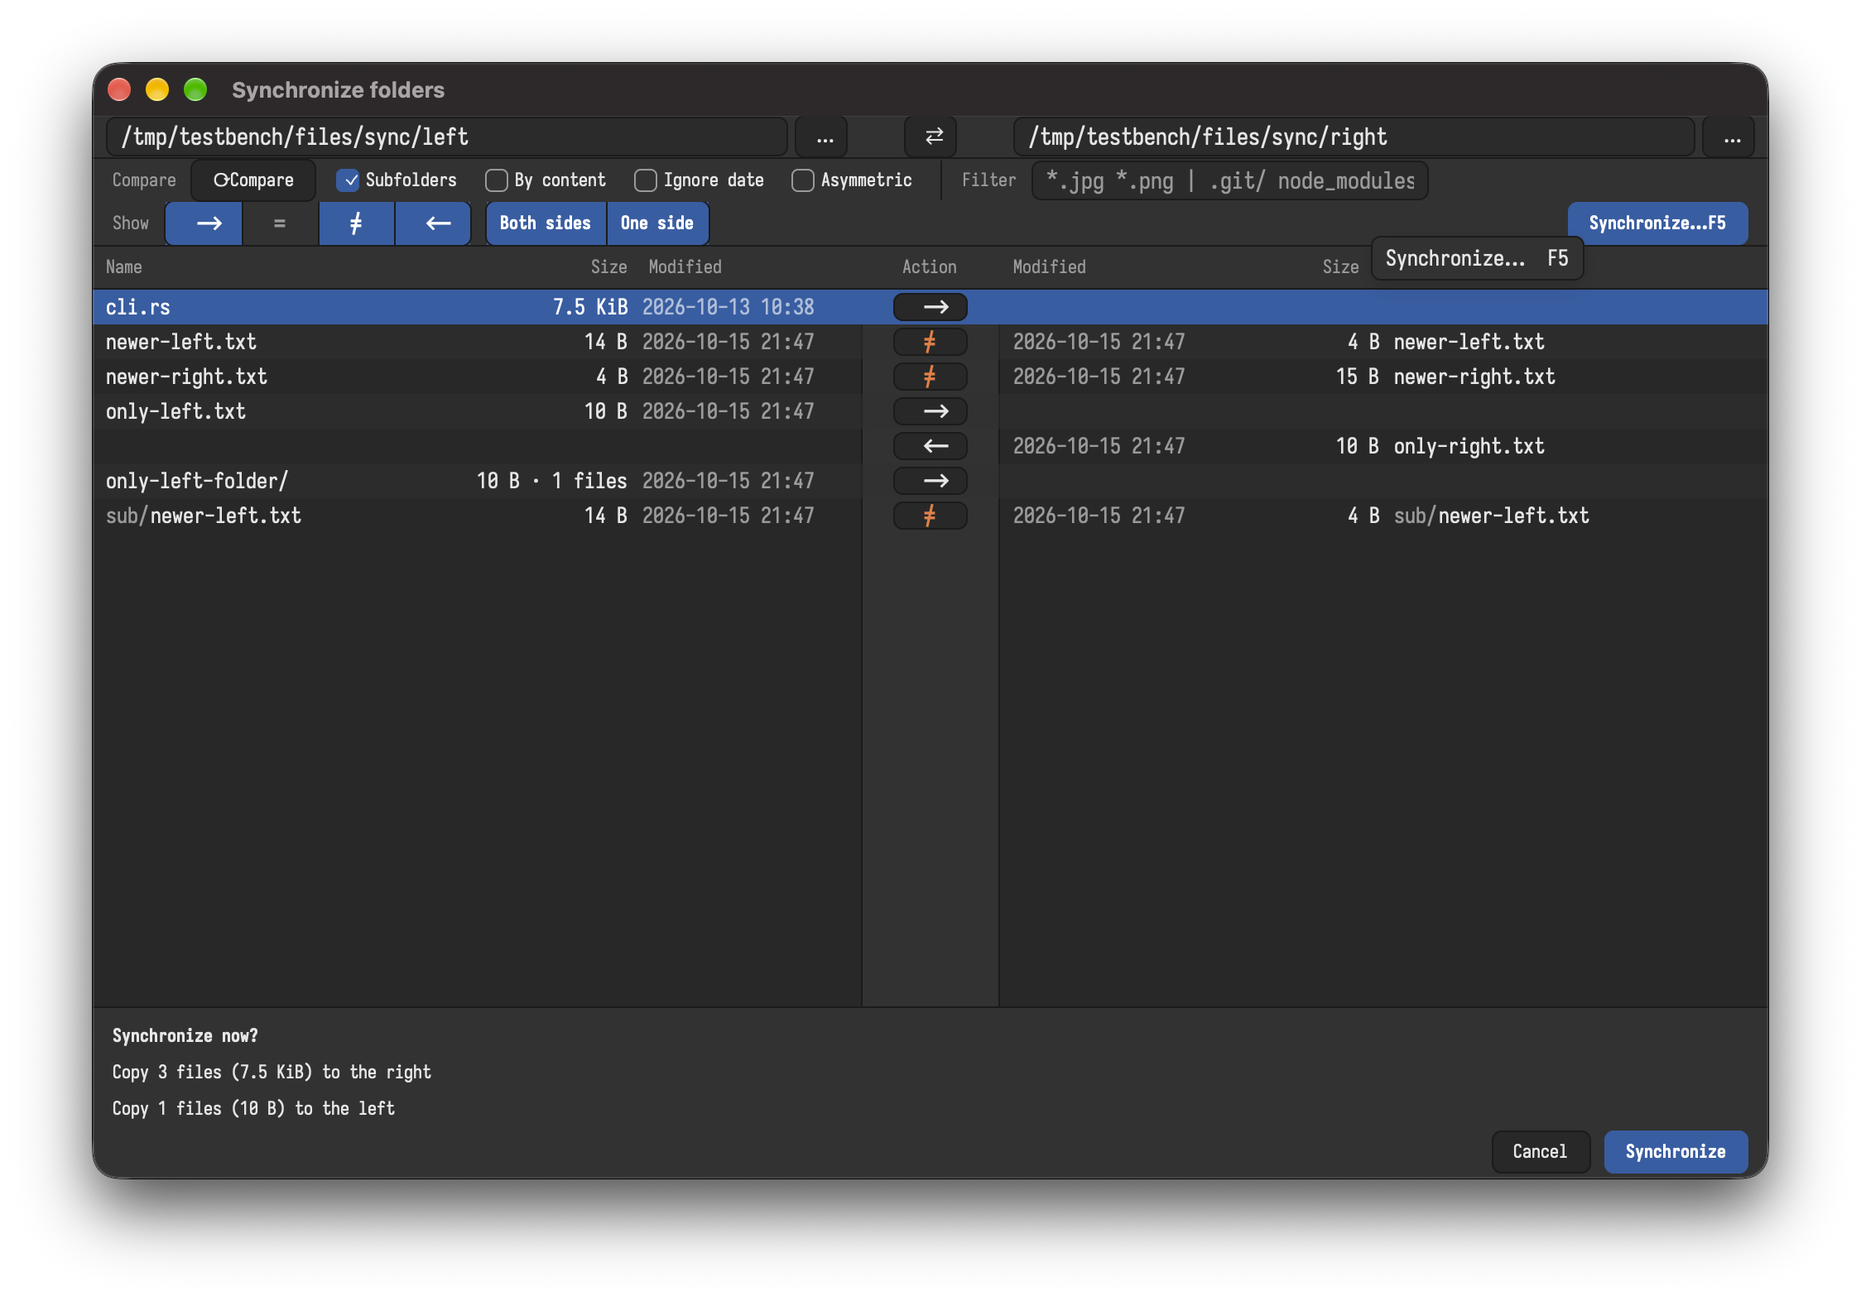Click the right Modified column header
Viewport: 1861px width, 1301px height.
[x=1049, y=267]
